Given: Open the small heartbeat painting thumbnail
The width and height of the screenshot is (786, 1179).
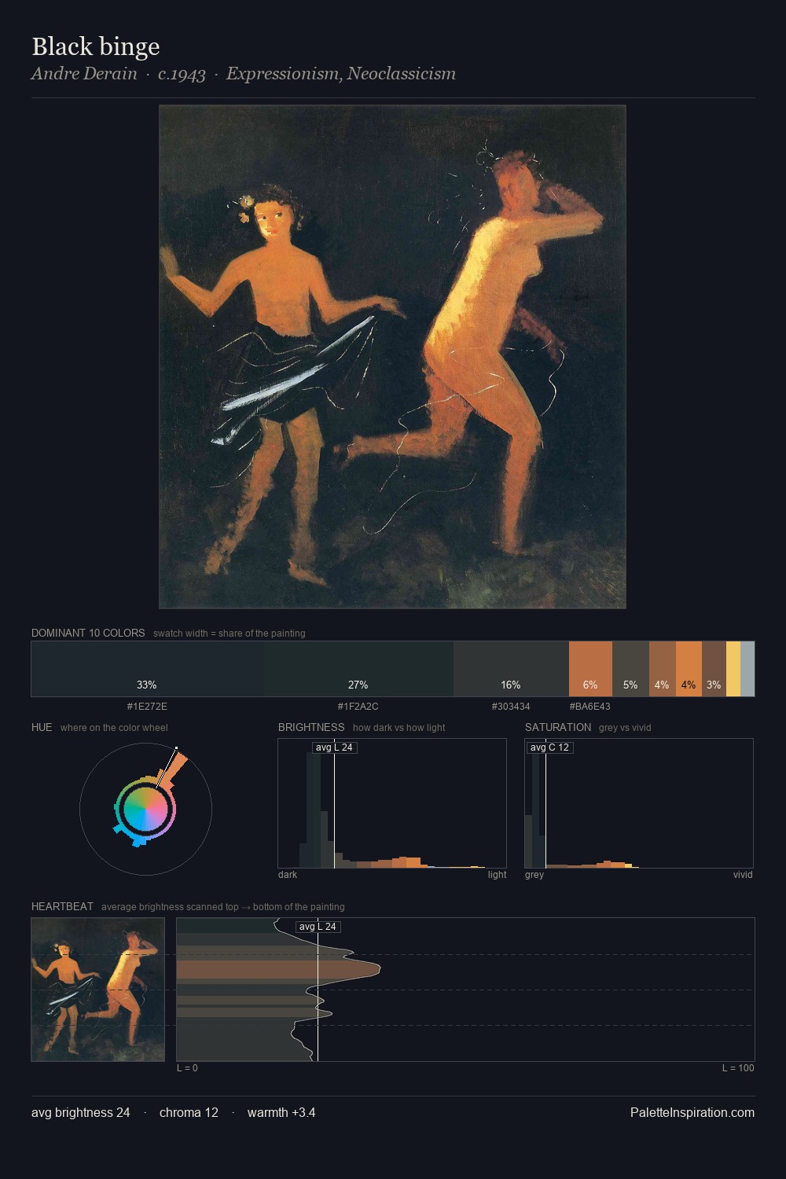Looking at the screenshot, I should pyautogui.click(x=98, y=990).
